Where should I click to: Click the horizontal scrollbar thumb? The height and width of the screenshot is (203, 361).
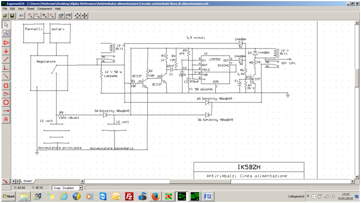point(200,181)
